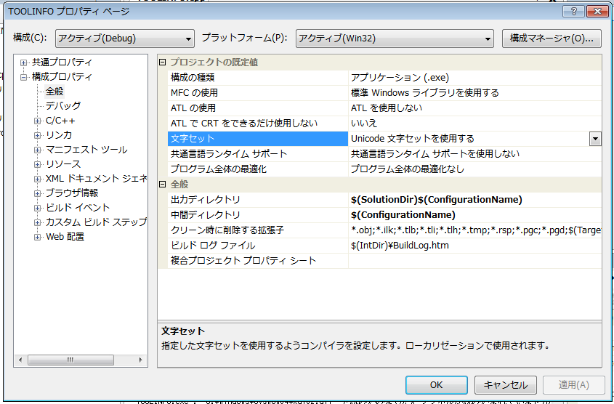Select the C/C++ tree item
This screenshot has width=614, height=404.
click(60, 121)
